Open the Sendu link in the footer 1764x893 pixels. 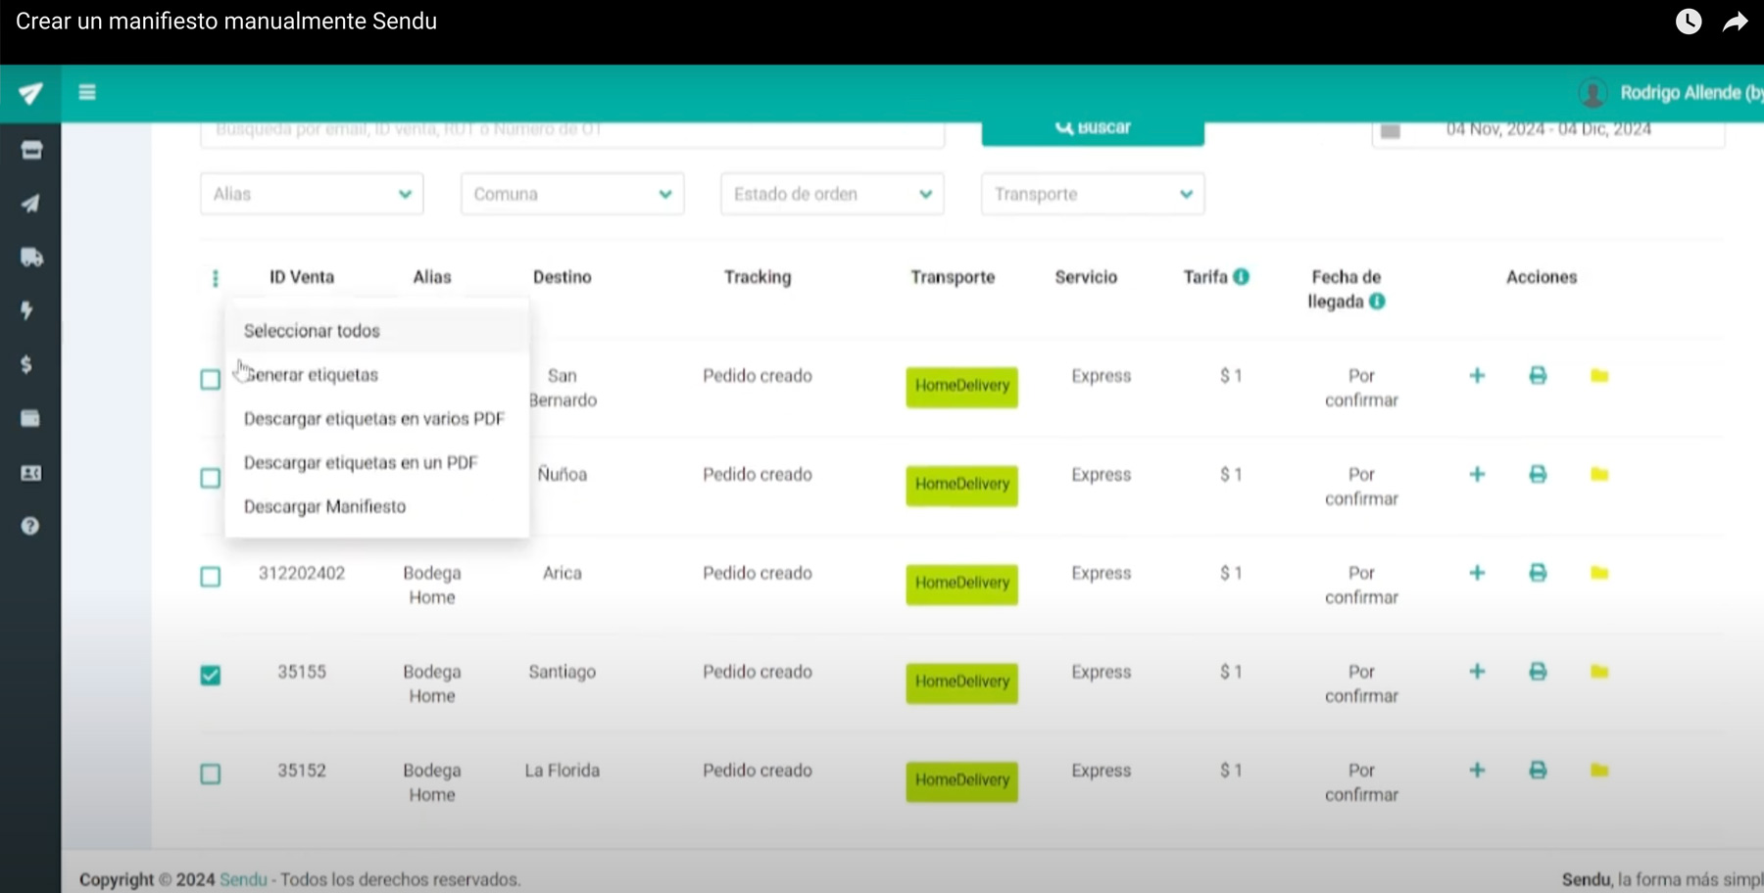pyautogui.click(x=243, y=879)
